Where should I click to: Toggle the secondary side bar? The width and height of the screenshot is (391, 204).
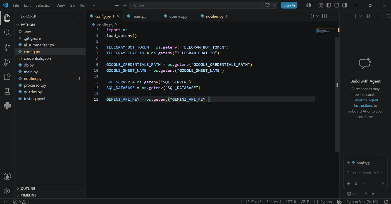(345, 5)
